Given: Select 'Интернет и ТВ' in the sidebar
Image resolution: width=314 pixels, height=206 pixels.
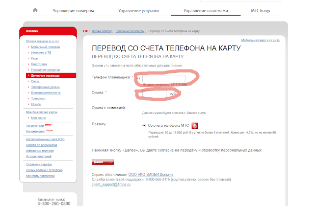Looking at the screenshot, I should [x=41, y=52].
